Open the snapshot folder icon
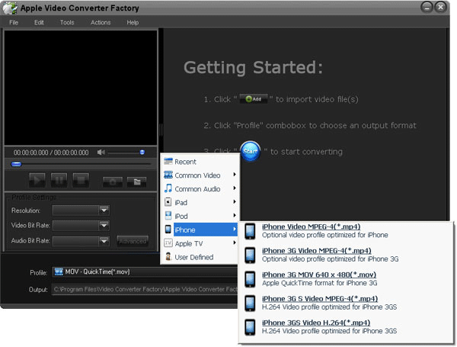 tap(136, 181)
